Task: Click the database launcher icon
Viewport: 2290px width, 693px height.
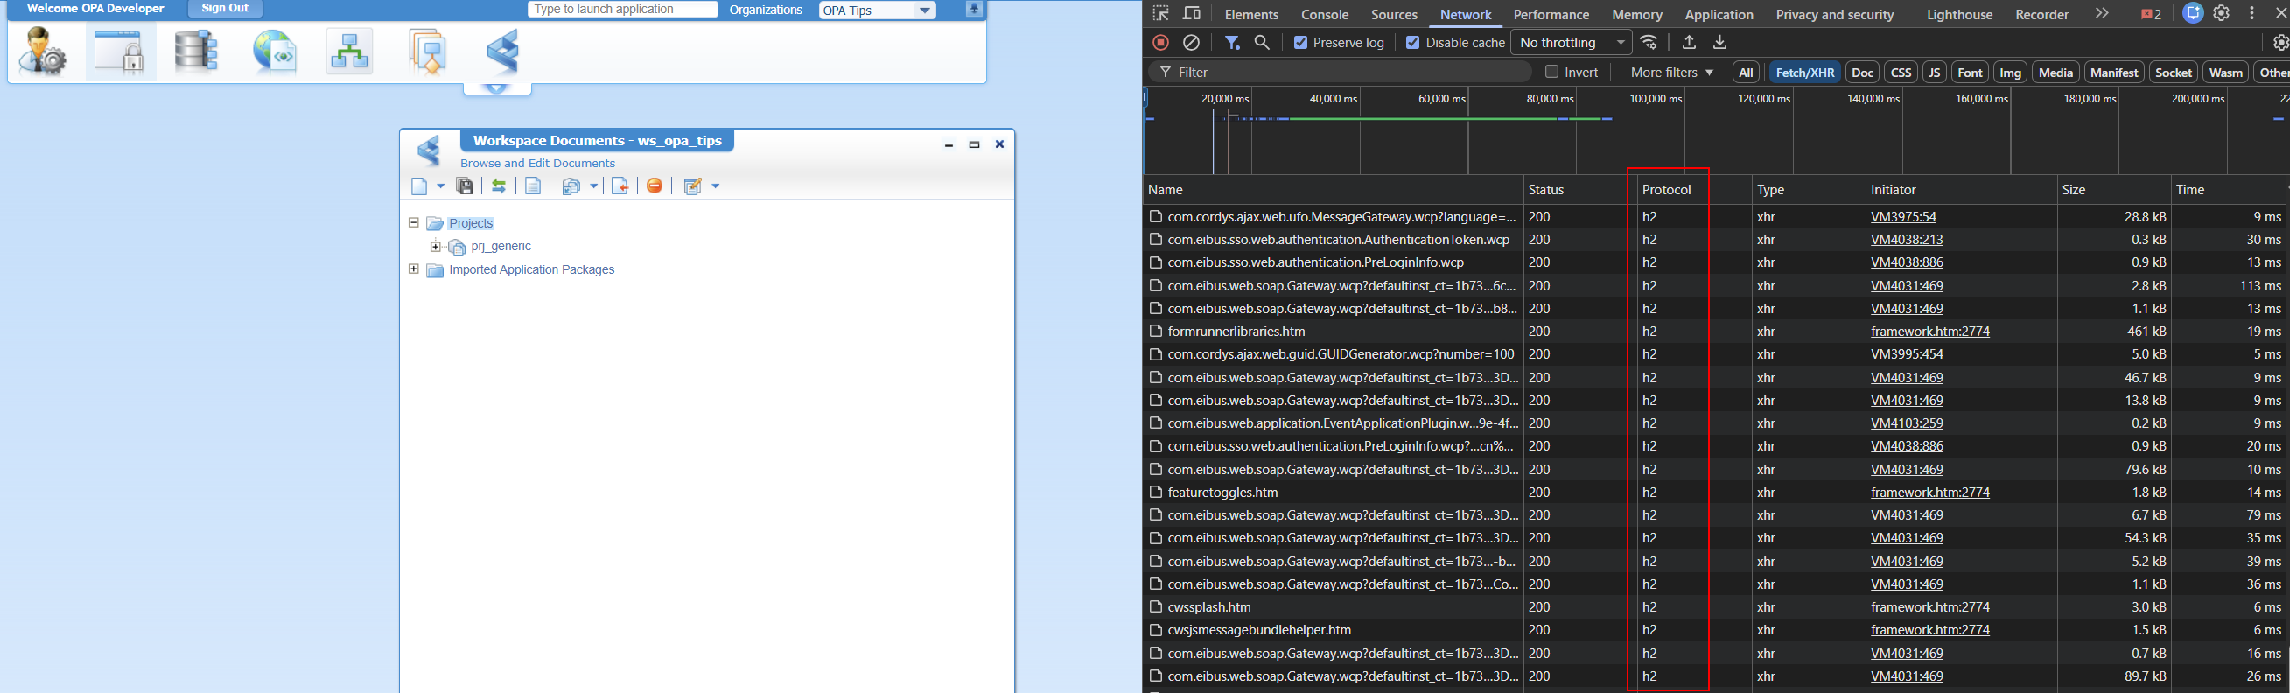Action: coord(196,51)
